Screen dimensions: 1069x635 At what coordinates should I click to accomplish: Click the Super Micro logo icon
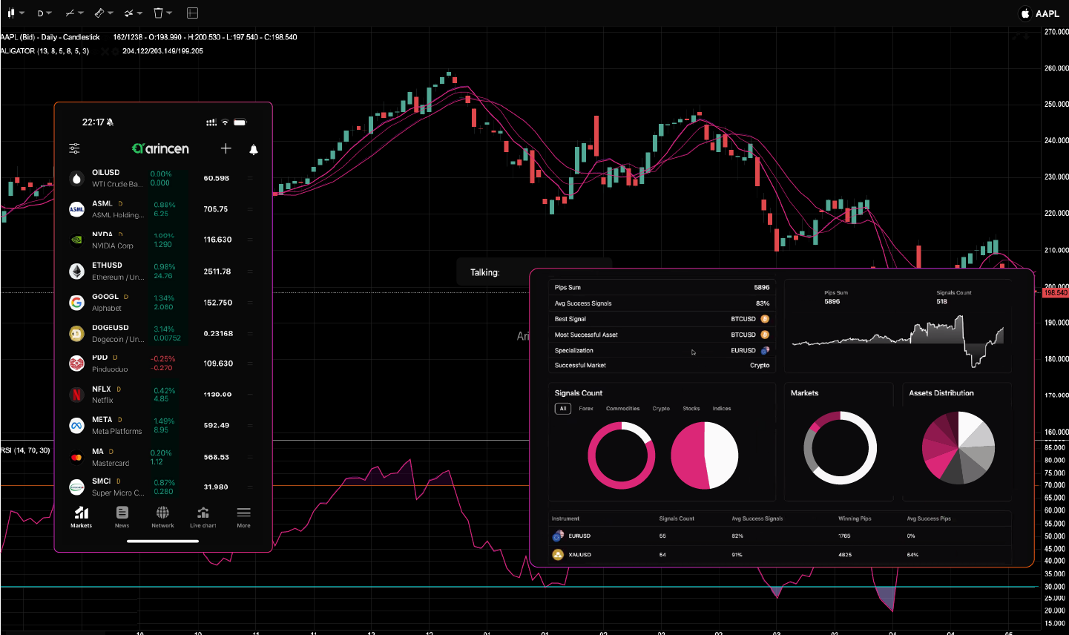coord(76,487)
